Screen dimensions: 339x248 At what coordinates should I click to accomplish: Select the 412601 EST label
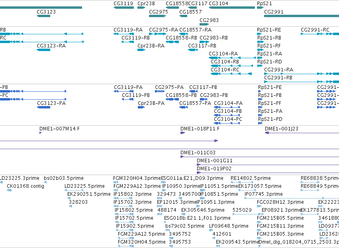[222, 234]
